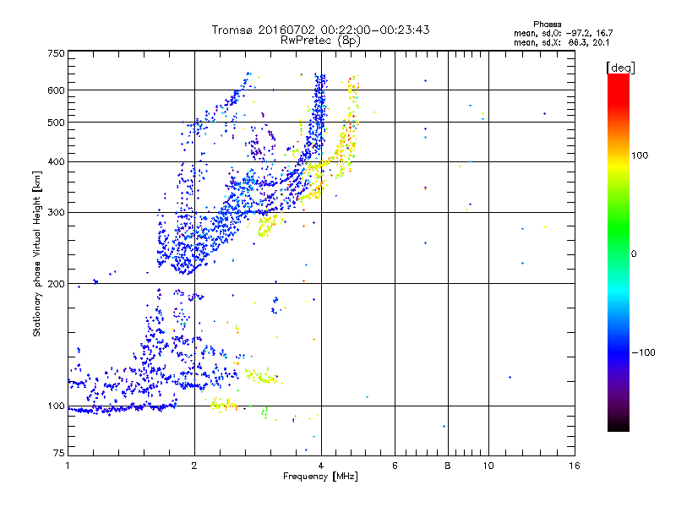Screen dimensions: 676x507
Task: Click the 'Frequency [MHz]' axis label
Action: (x=320, y=477)
